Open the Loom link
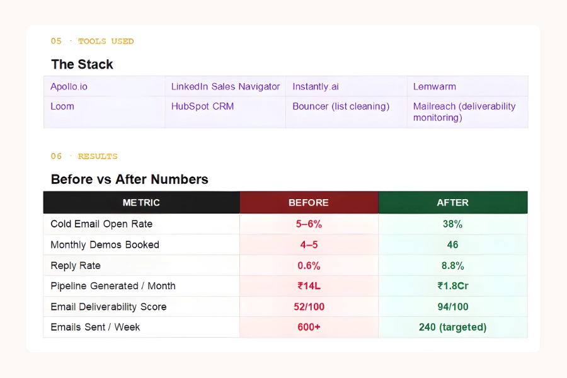567x378 pixels. point(62,106)
